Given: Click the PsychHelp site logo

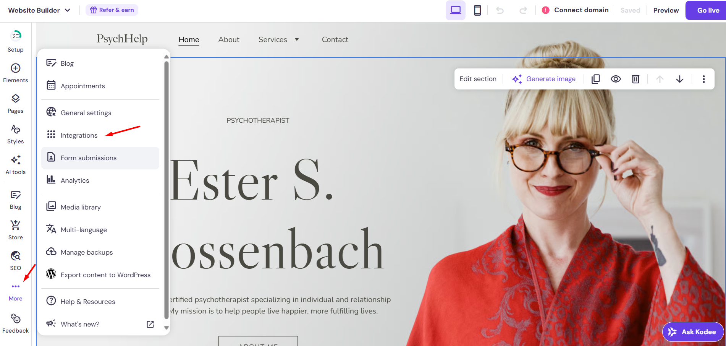Looking at the screenshot, I should click(x=122, y=39).
